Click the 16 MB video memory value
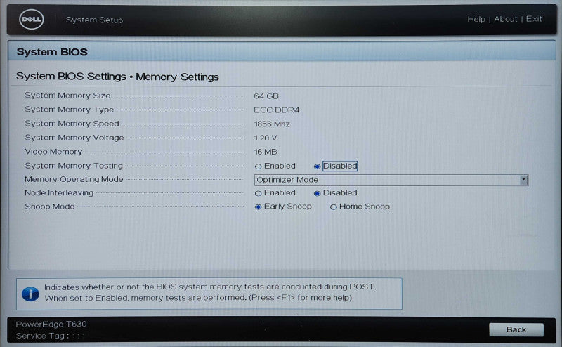The width and height of the screenshot is (562, 347). [266, 152]
